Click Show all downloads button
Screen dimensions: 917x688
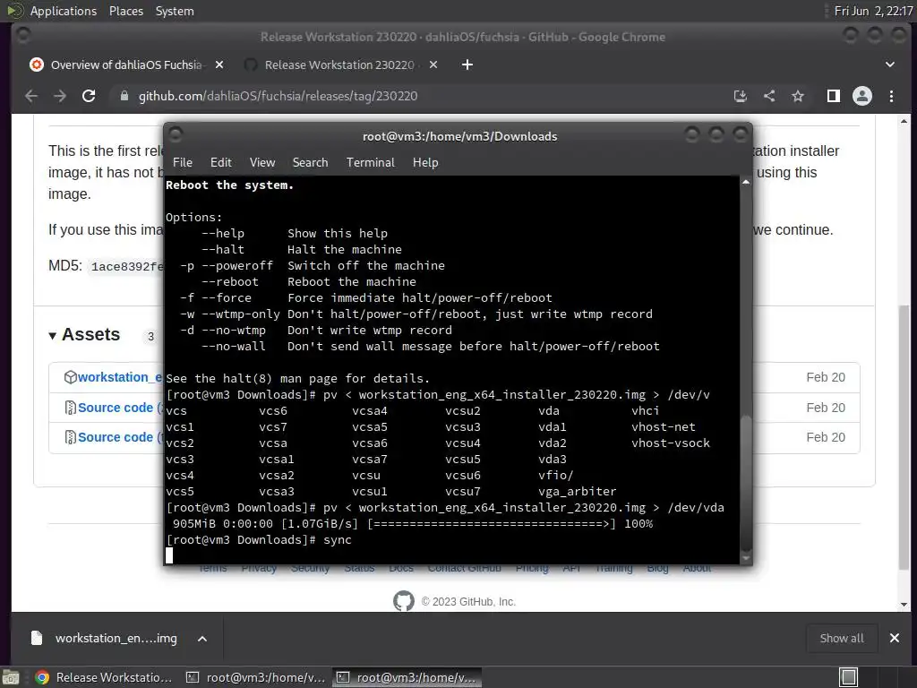point(842,638)
